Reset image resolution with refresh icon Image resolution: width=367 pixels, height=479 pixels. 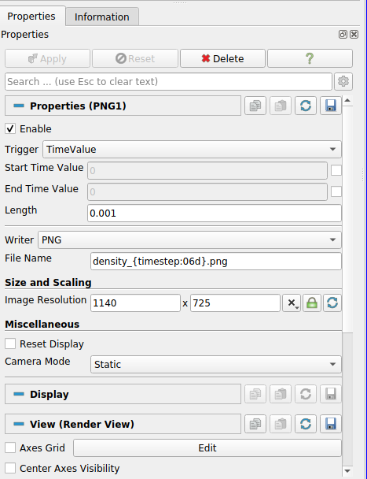pyautogui.click(x=332, y=303)
